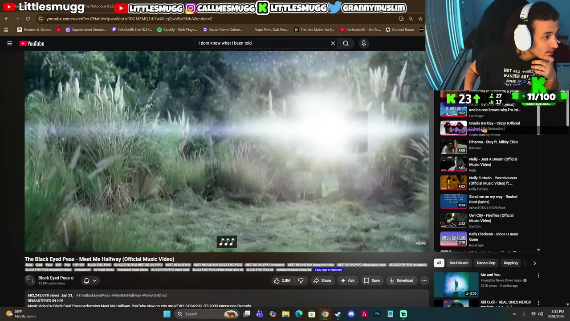Copy tags to clipboard
Viewport: 570px width, 321px height.
328,270
